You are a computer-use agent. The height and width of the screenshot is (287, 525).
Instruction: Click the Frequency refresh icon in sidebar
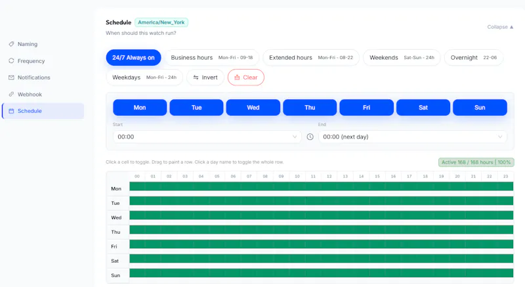11,60
